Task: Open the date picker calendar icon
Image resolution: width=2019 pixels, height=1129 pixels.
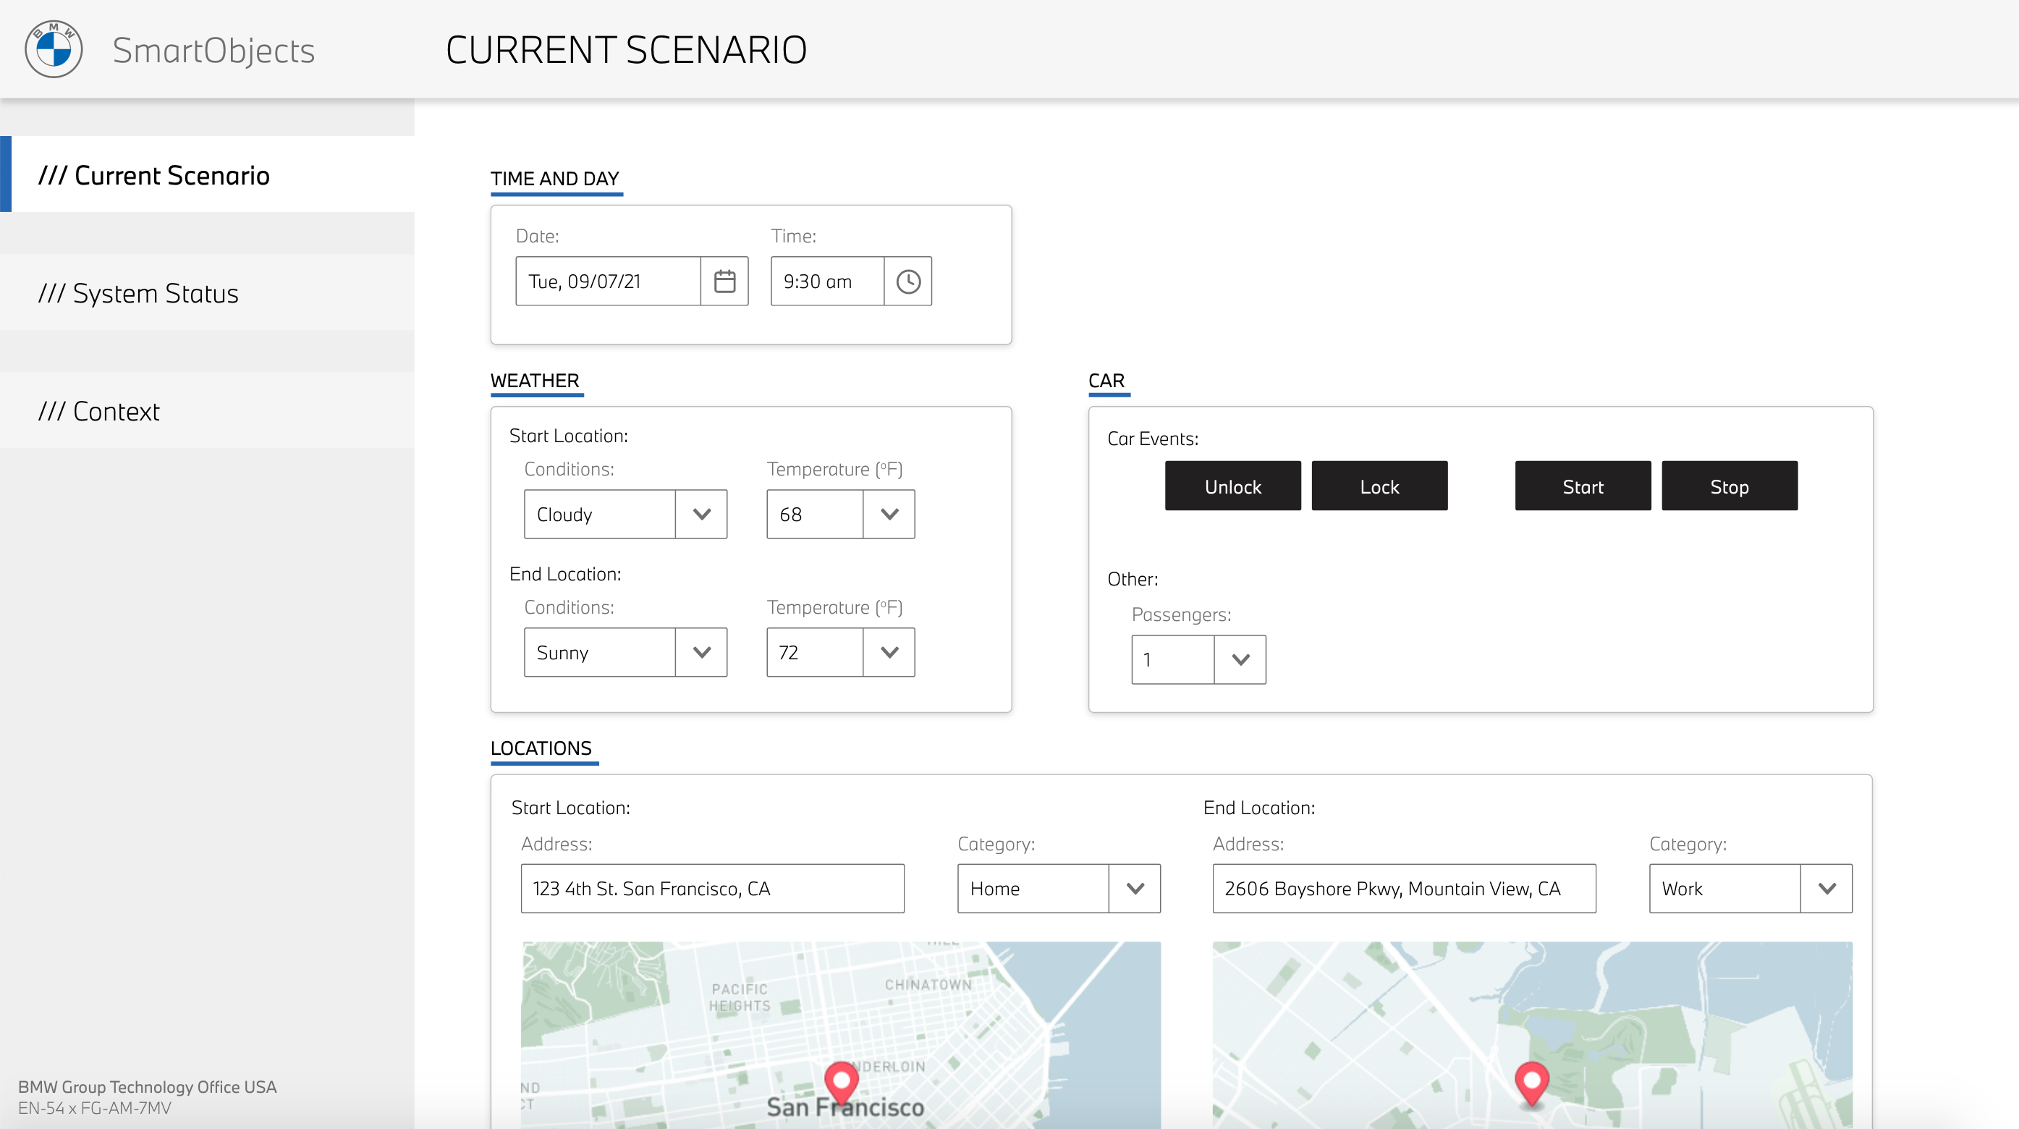Action: (724, 281)
